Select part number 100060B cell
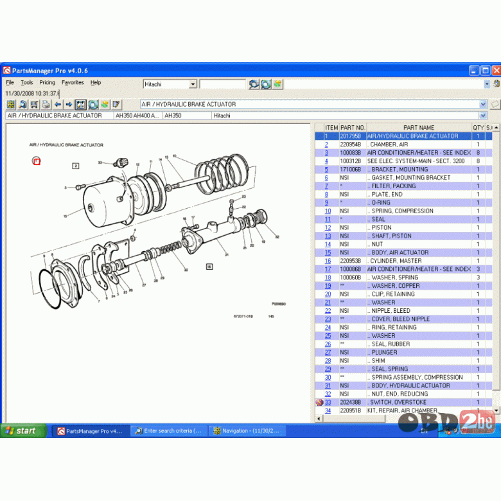This screenshot has width=501, height=501. [353, 277]
